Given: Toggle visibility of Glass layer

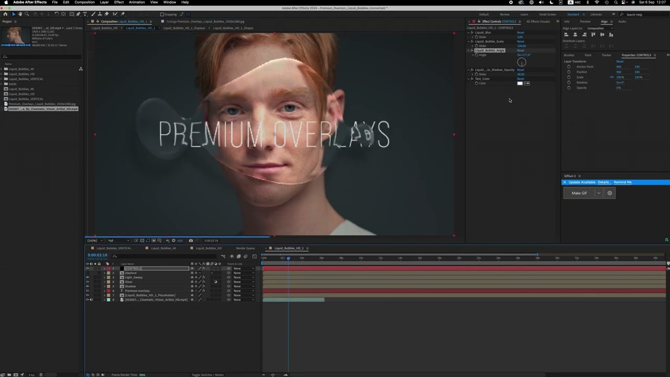Looking at the screenshot, I should click(x=87, y=282).
